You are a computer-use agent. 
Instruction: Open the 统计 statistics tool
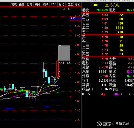point(38,4)
